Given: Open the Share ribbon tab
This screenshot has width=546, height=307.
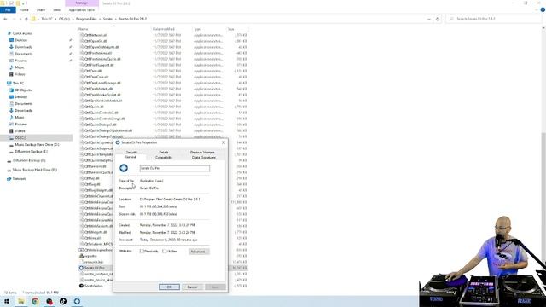Looking at the screenshot, I should click(41, 9).
